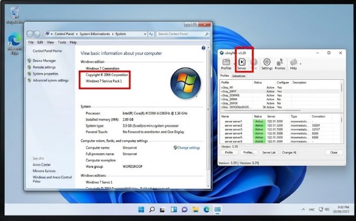Click the volume icon in system tray
Image resolution: width=356 pixels, height=221 pixels.
point(327,210)
